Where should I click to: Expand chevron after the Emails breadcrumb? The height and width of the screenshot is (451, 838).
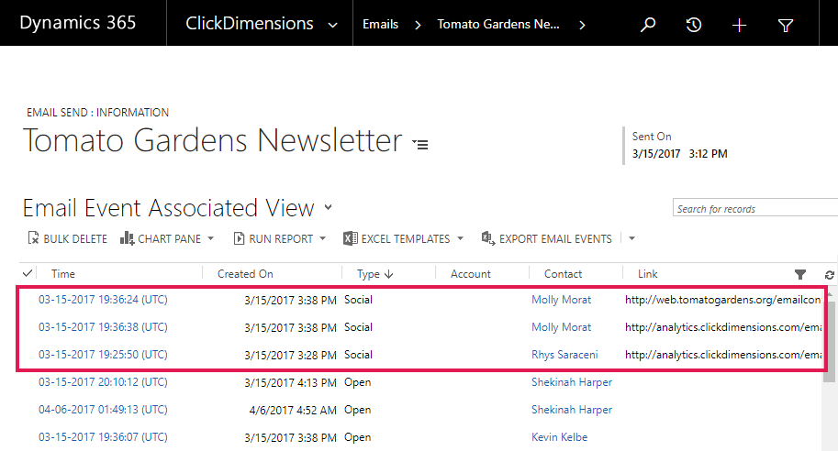click(x=418, y=25)
